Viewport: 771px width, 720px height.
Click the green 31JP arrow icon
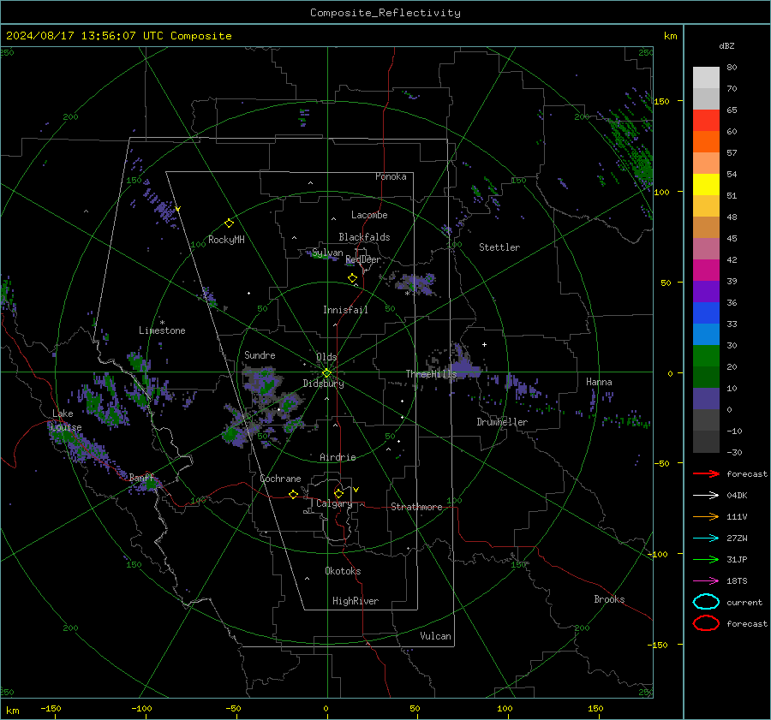706,559
